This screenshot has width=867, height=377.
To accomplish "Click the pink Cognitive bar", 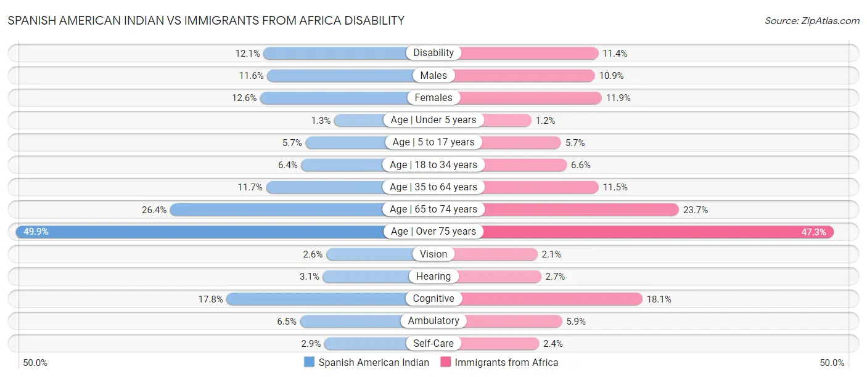I will click(x=552, y=299).
